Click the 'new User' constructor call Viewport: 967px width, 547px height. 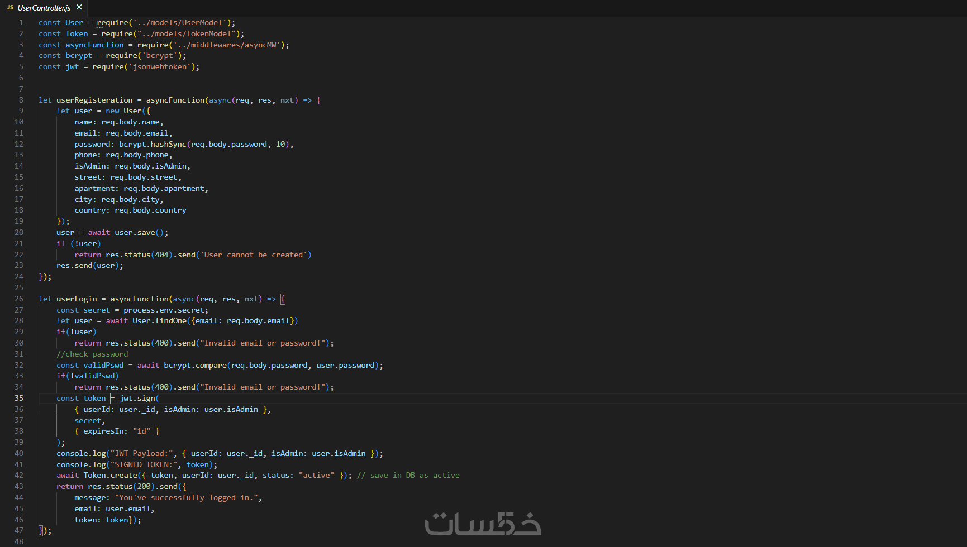[123, 111]
